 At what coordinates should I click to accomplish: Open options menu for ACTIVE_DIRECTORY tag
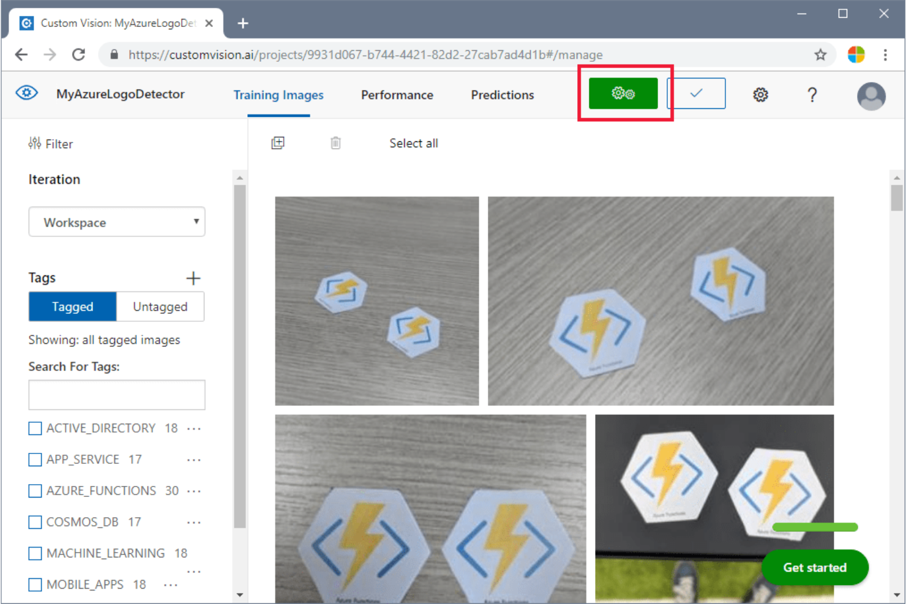pos(194,428)
